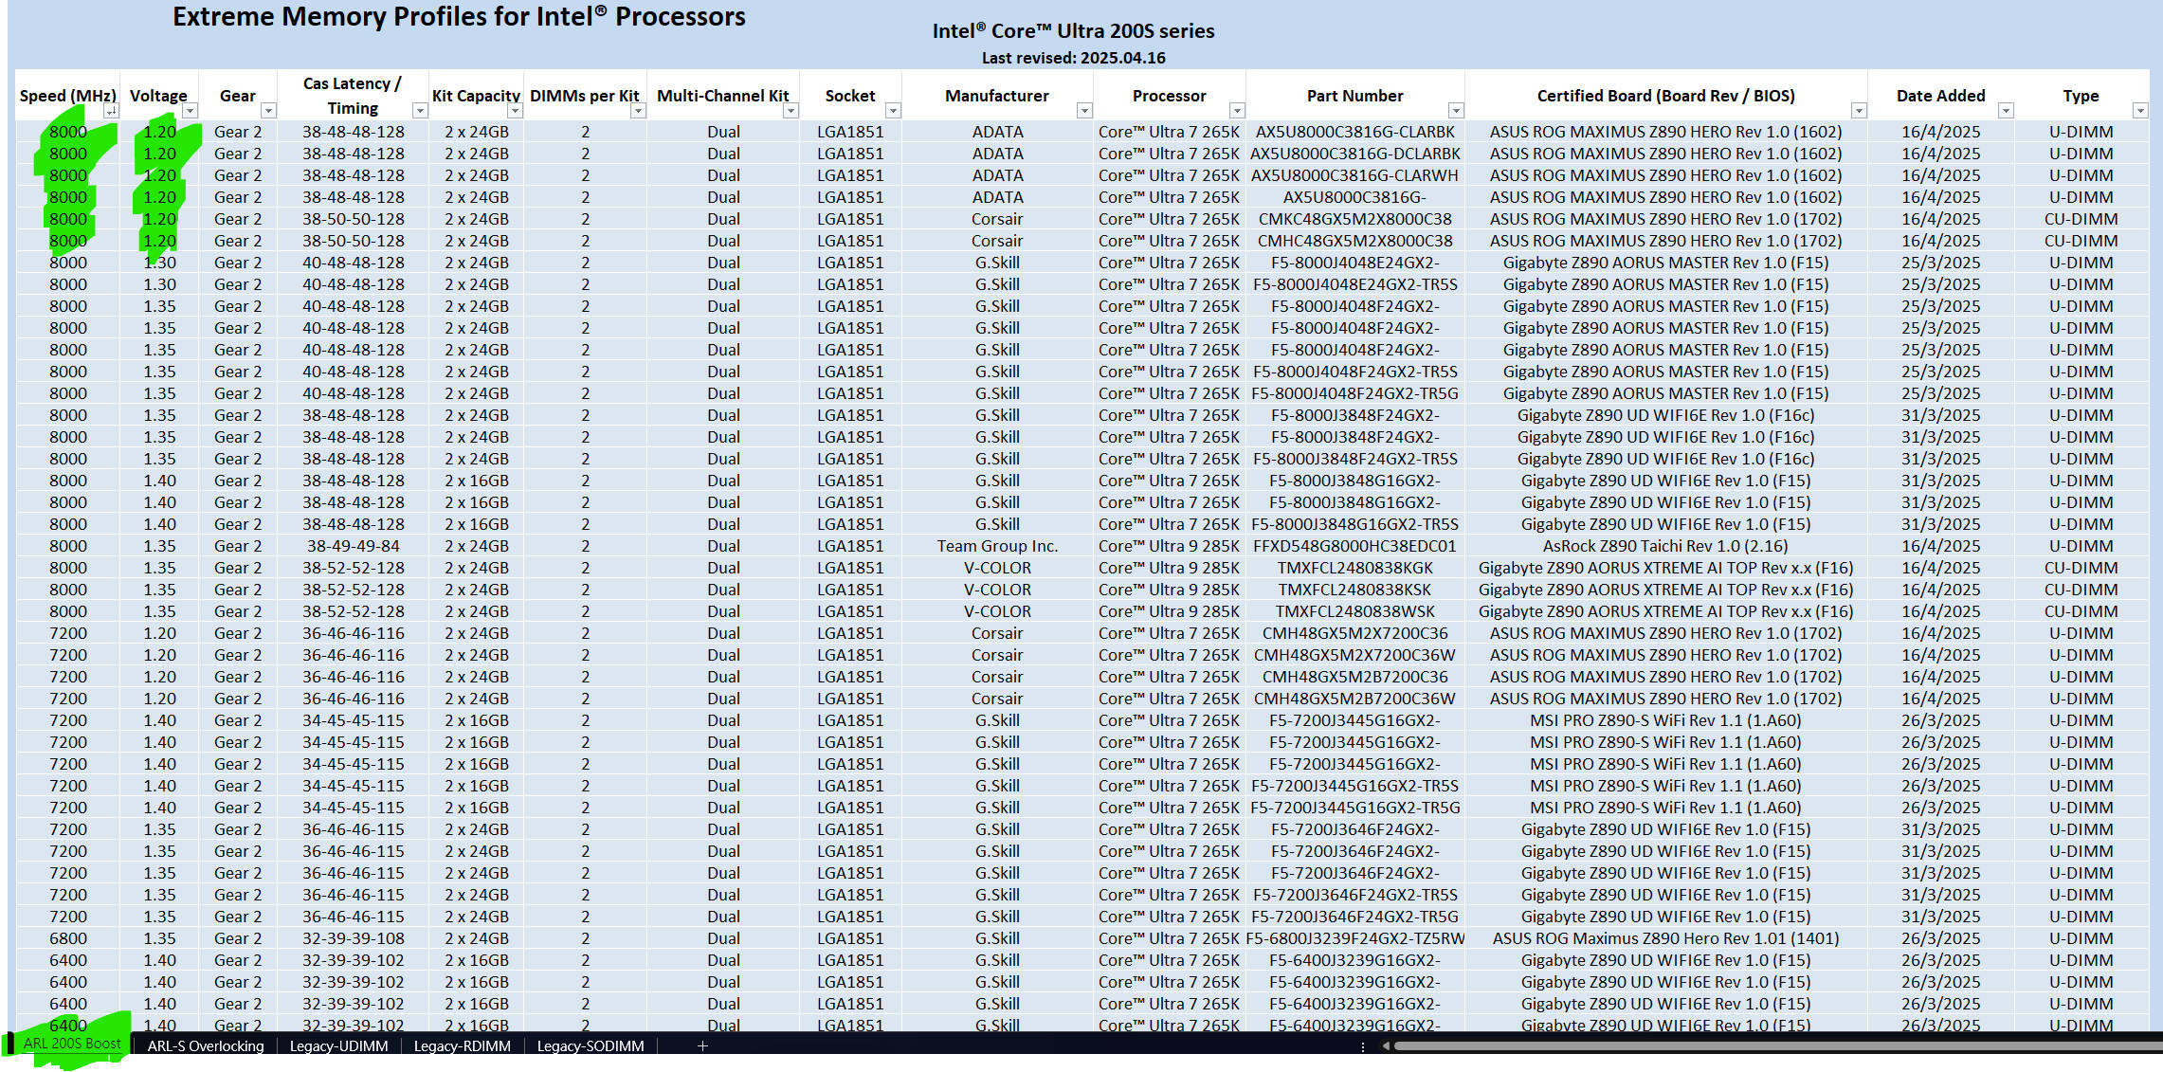Open the Speed (MHz) column filter dropdown
The height and width of the screenshot is (1072, 2163).
coord(111,112)
